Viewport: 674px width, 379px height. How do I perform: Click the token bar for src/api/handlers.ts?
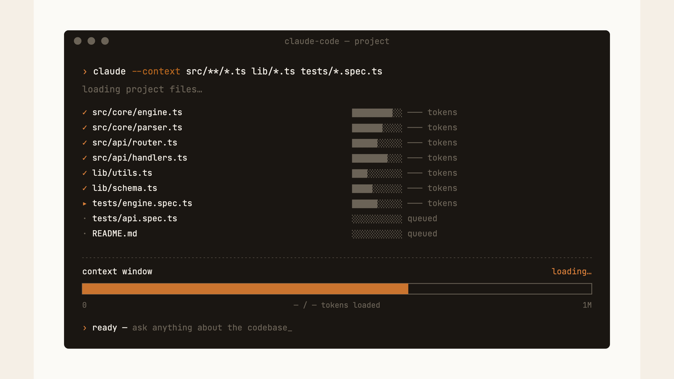click(x=377, y=158)
